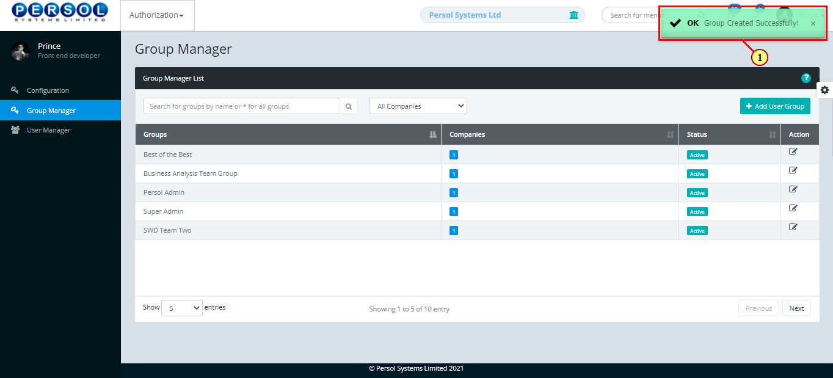Click Active status of Super Admin
Screen dimensions: 833x378
(x=697, y=212)
